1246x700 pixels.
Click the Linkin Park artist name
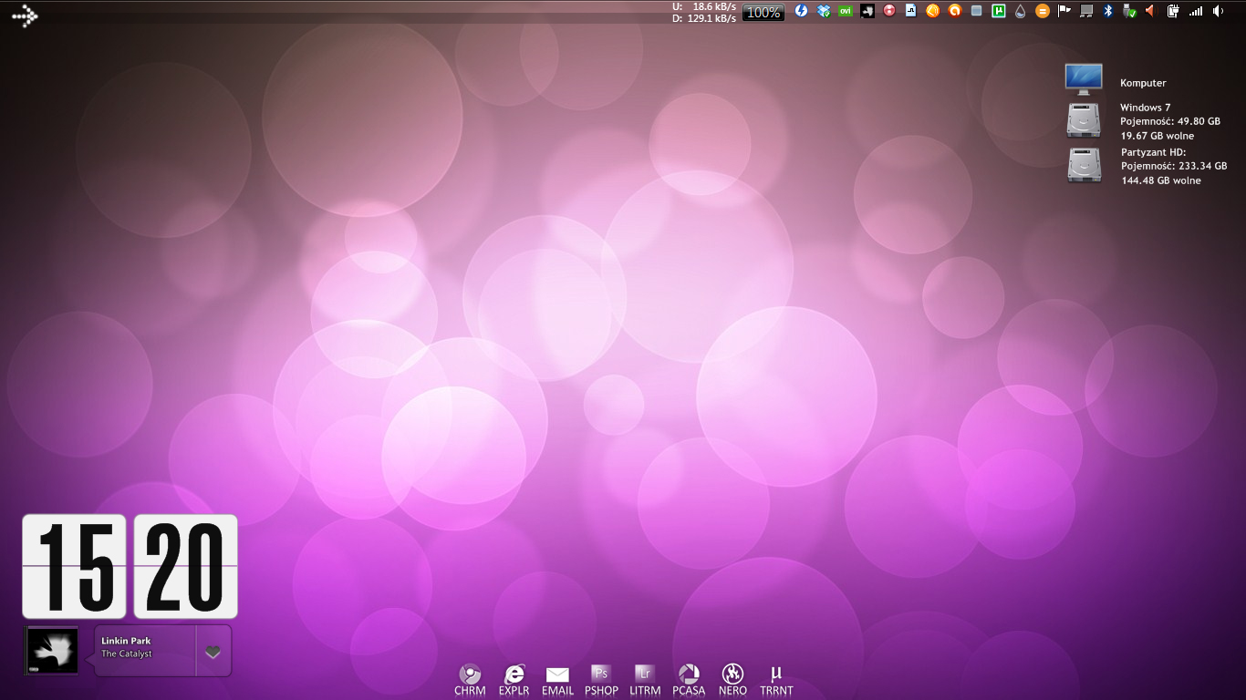[126, 641]
